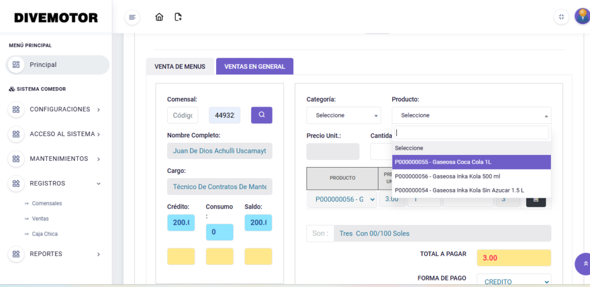The image size is (590, 287).
Task: Click the purple scroll-to-top arrow button
Action: [585, 263]
